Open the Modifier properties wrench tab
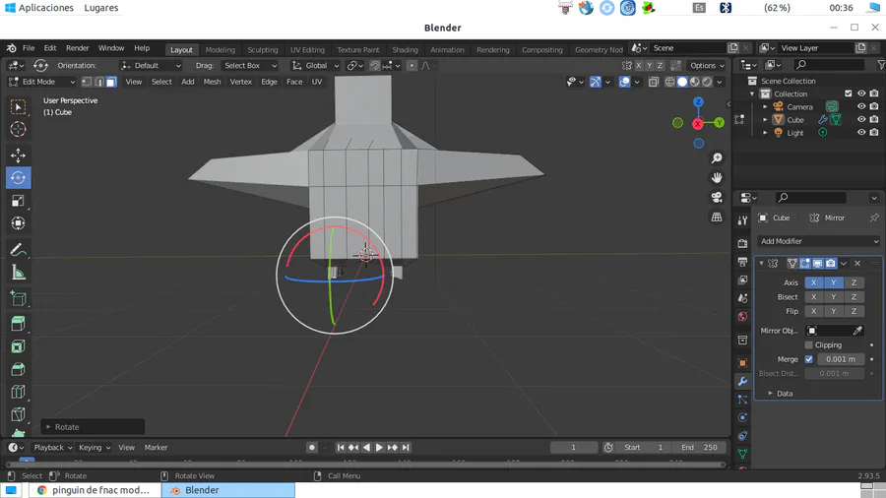The image size is (886, 498). tap(742, 381)
